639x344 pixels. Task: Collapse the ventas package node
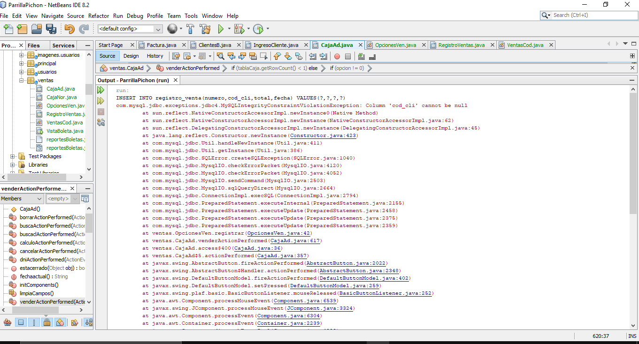click(21, 80)
